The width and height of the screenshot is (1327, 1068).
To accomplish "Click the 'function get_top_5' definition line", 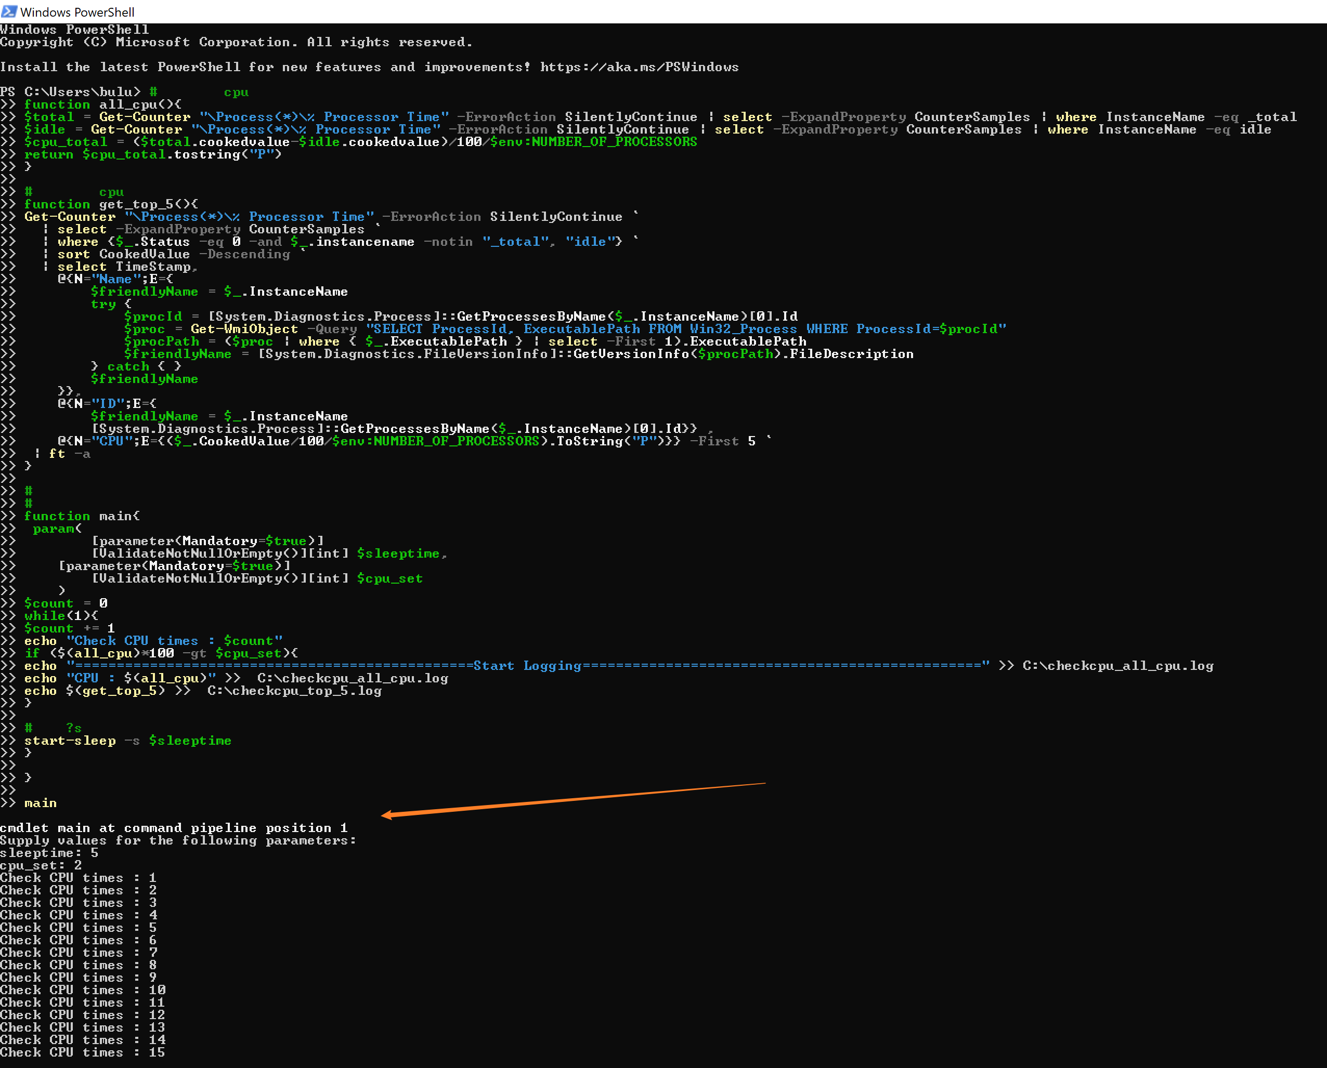I will 111,204.
